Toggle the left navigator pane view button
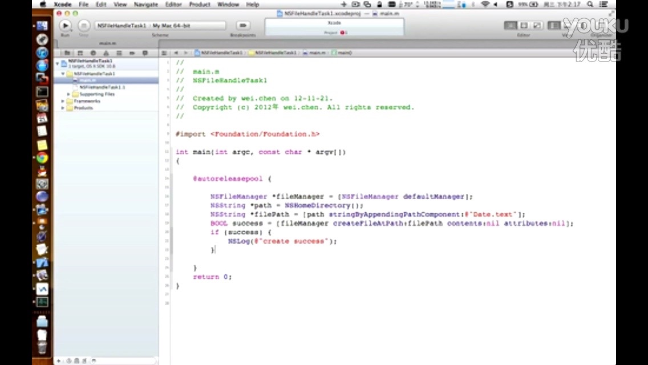Screen dimensions: 648x365 click(x=554, y=26)
